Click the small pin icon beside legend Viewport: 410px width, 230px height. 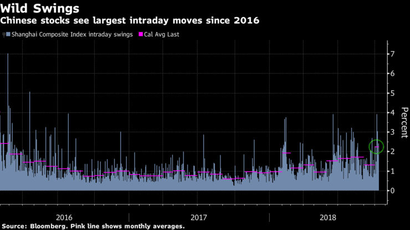click(4, 34)
